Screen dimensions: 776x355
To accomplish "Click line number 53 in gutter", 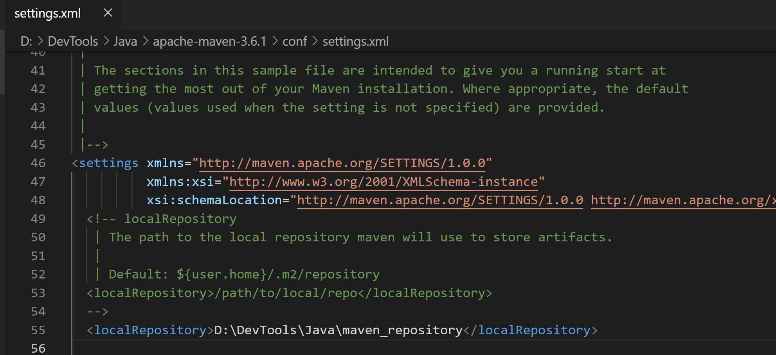I will (38, 293).
